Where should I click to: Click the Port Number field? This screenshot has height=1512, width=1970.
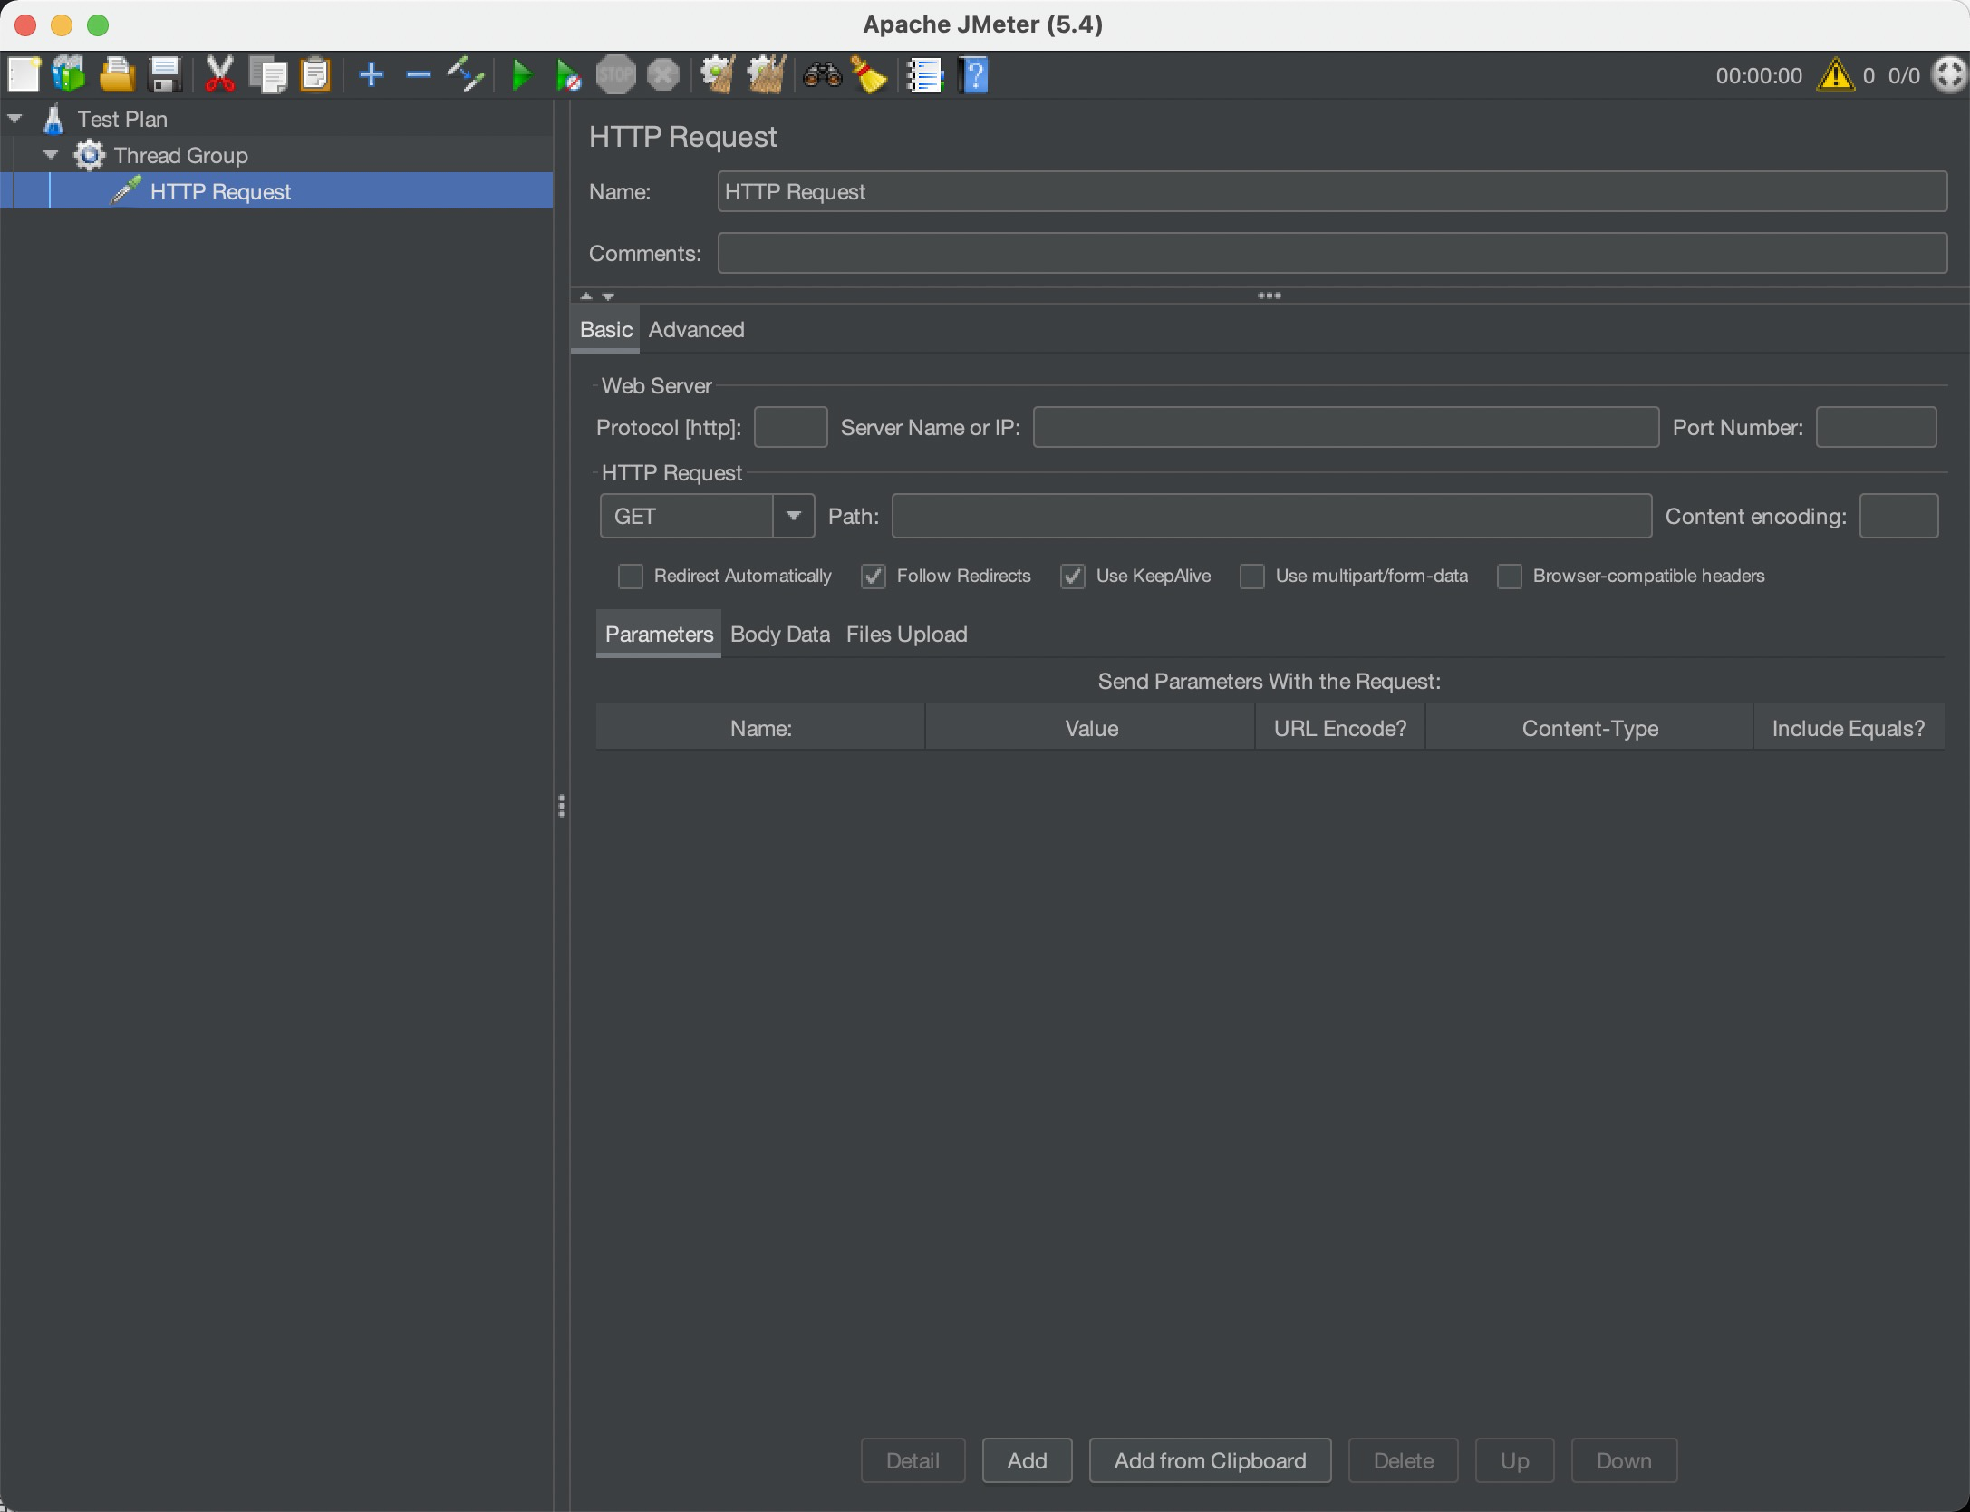pyautogui.click(x=1876, y=427)
